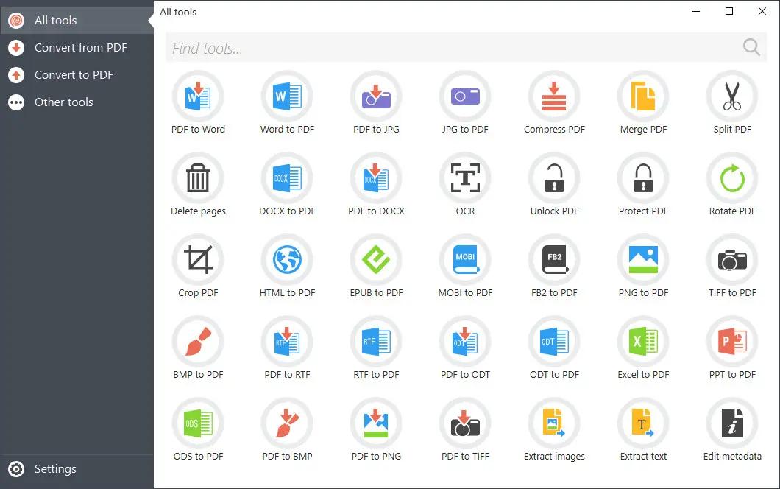This screenshot has width=780, height=489.
Task: Launch the HTML to PDF converter
Action: coord(287,261)
